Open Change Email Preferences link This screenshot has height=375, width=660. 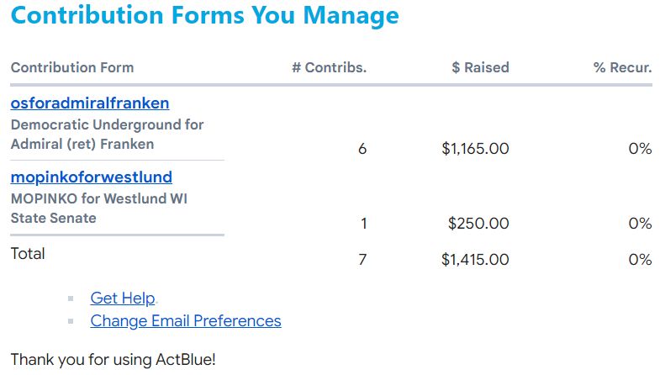[x=186, y=320]
